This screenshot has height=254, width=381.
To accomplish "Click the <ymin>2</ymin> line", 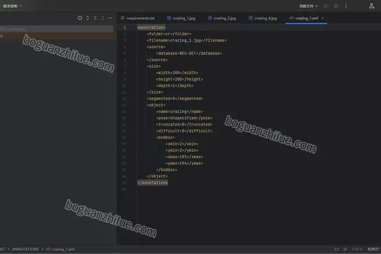I will 182,150.
